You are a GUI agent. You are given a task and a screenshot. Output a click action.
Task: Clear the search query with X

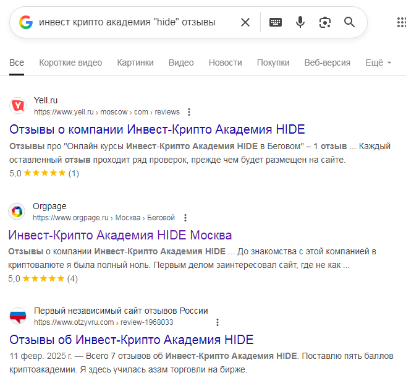245,22
